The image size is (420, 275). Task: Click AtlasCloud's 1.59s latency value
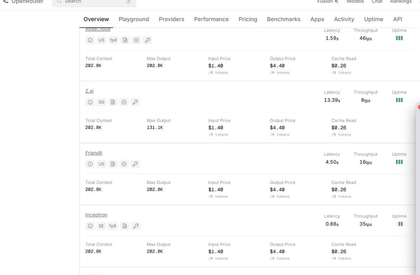coord(332,38)
